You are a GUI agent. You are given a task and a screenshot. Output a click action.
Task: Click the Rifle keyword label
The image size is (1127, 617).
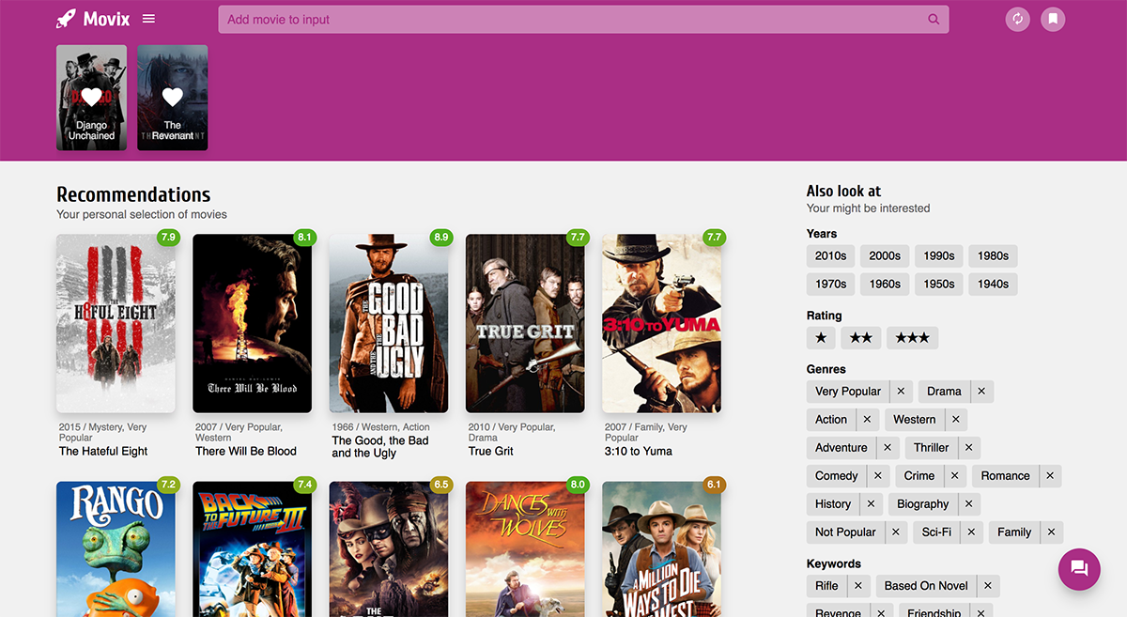tap(827, 586)
